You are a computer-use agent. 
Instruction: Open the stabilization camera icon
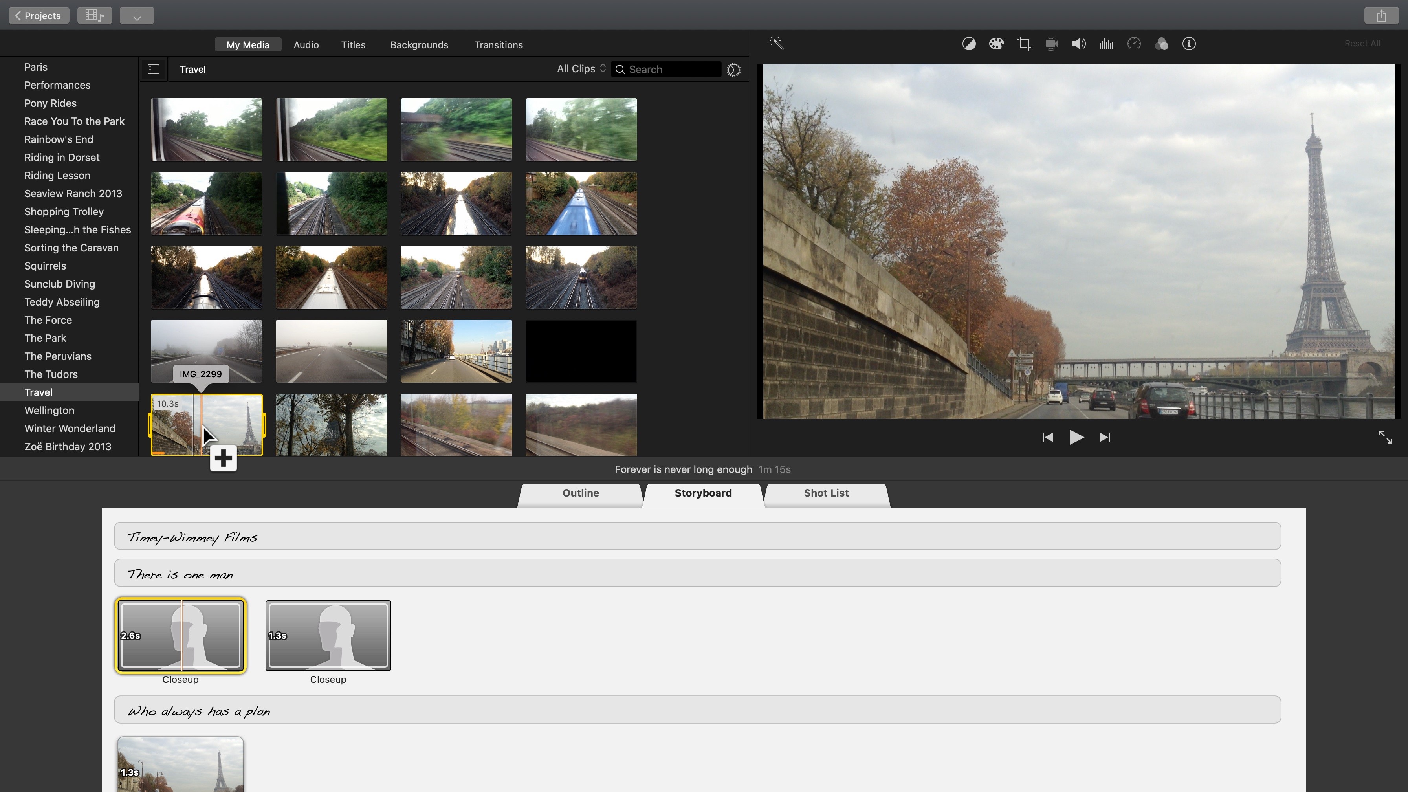1052,44
